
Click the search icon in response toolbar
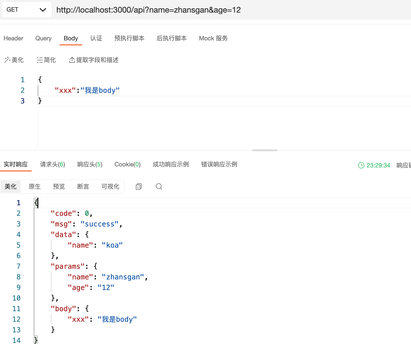click(159, 187)
